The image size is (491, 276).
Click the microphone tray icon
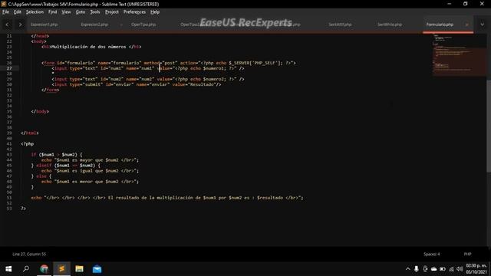pyautogui.click(x=416, y=269)
